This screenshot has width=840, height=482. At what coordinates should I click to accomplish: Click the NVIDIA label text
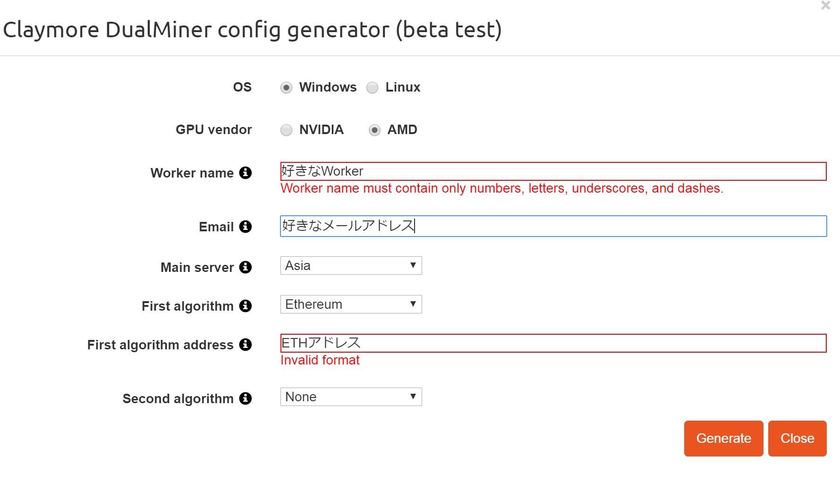pos(322,130)
